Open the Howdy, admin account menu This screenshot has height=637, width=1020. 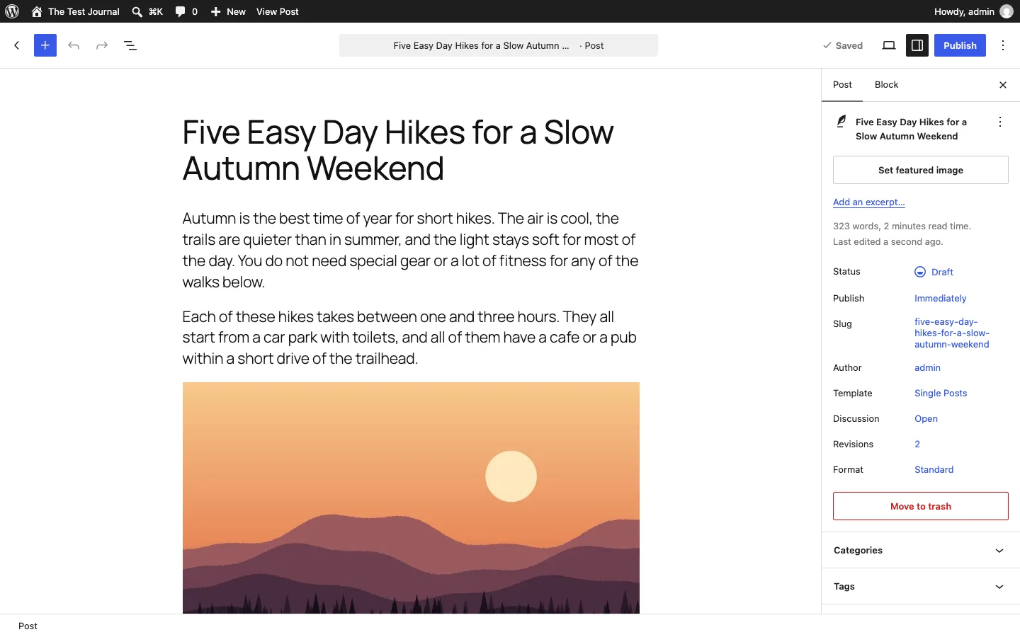coord(974,11)
